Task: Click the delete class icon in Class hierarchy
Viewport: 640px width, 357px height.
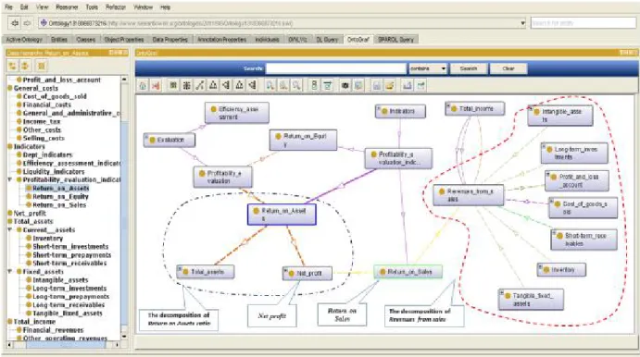Action: pyautogui.click(x=42, y=66)
